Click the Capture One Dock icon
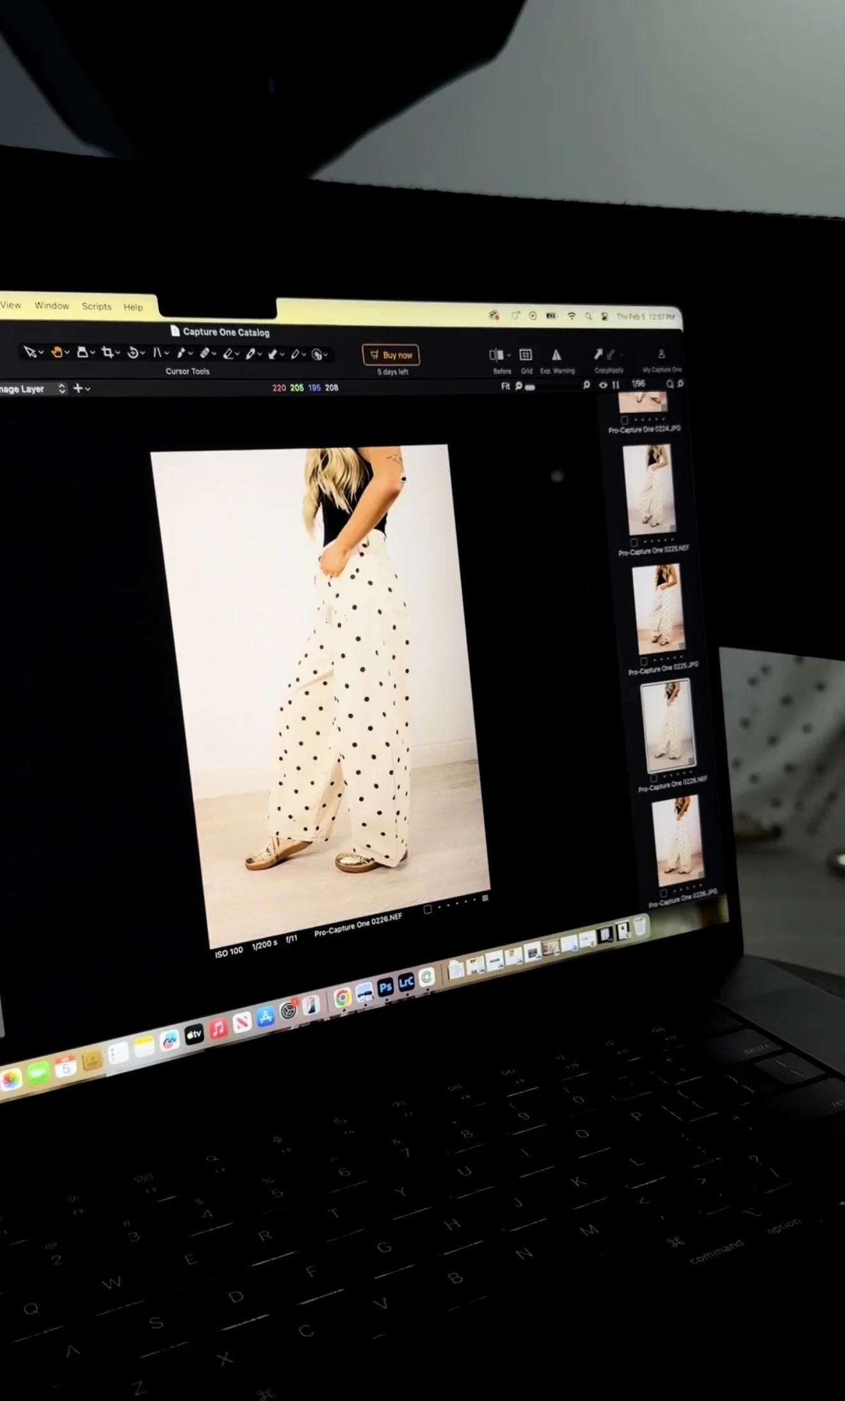Screen dimensions: 845x1401 427,978
